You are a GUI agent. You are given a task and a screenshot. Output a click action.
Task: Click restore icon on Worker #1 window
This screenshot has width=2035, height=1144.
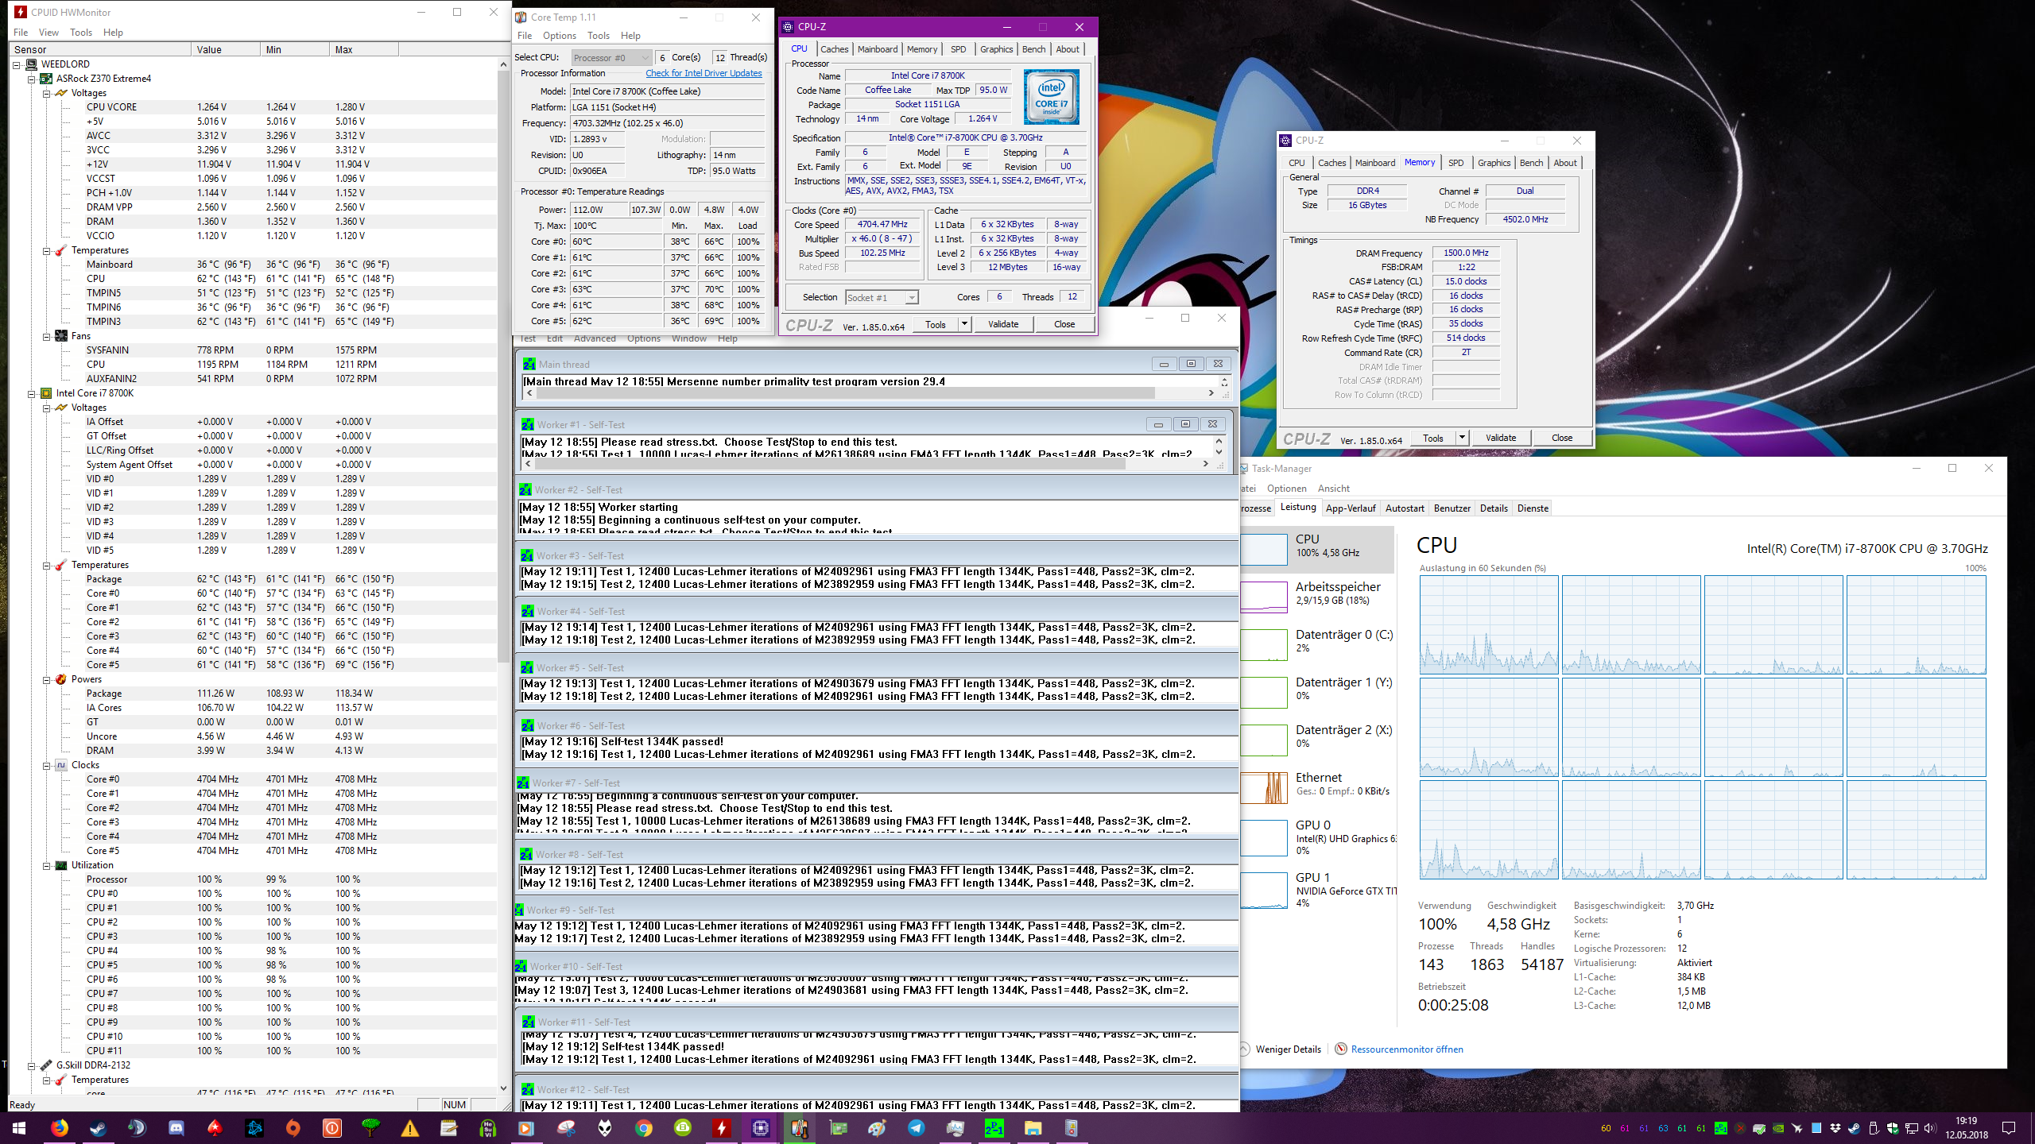1185,424
